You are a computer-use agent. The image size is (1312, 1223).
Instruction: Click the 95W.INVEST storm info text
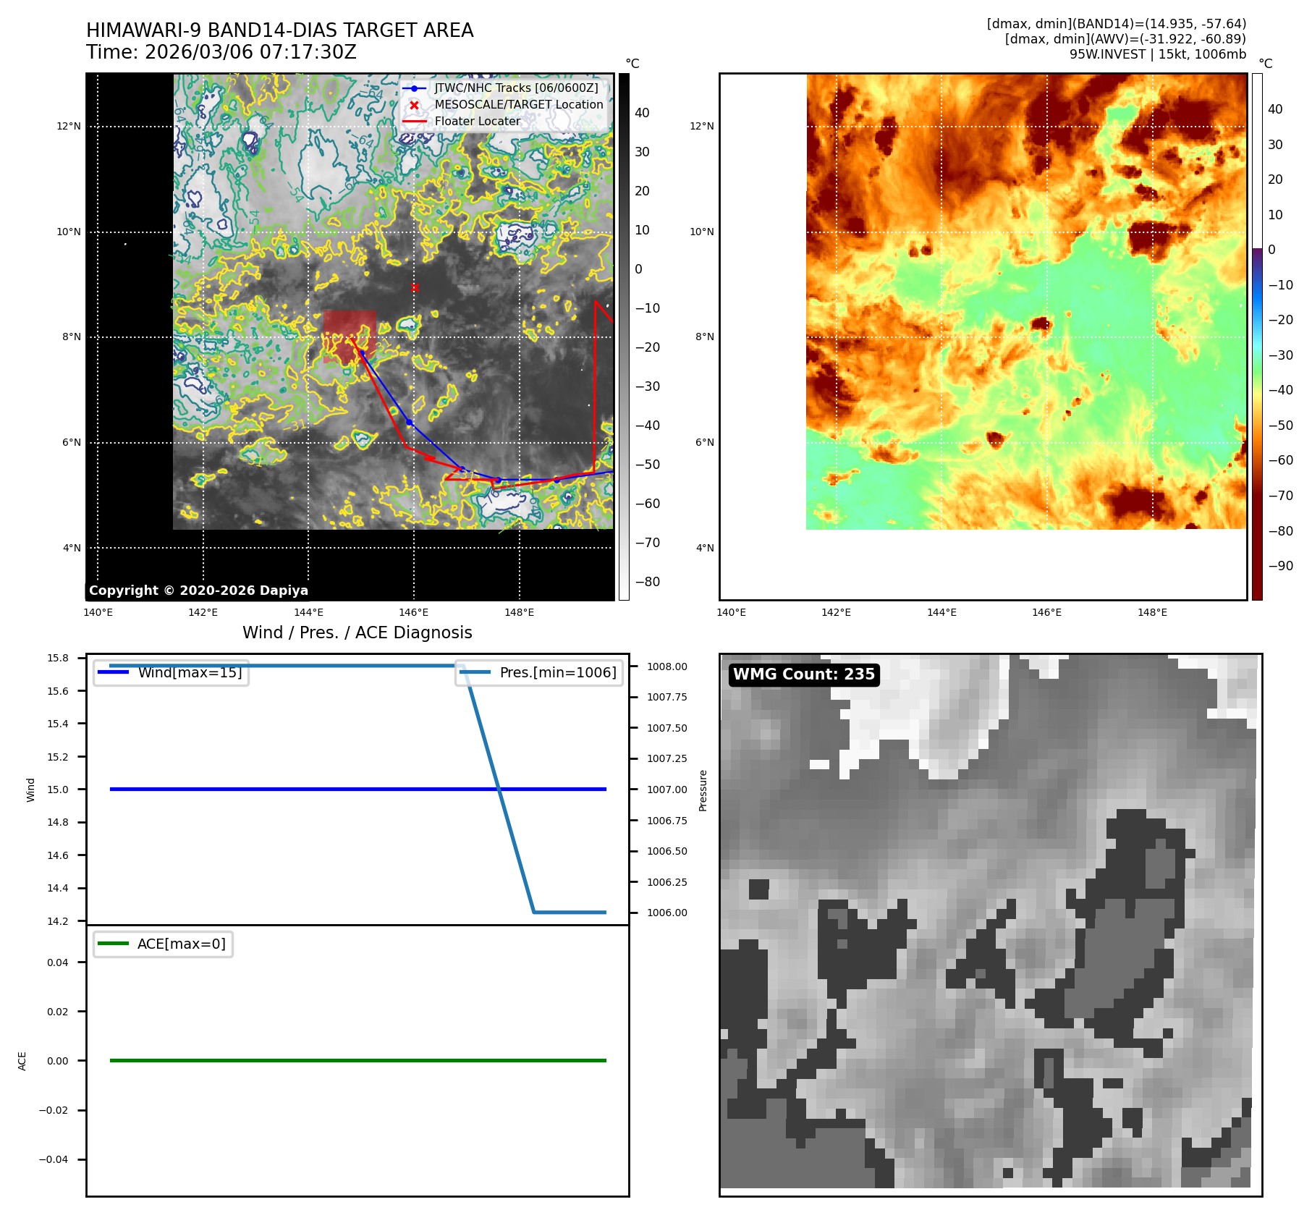(1157, 54)
